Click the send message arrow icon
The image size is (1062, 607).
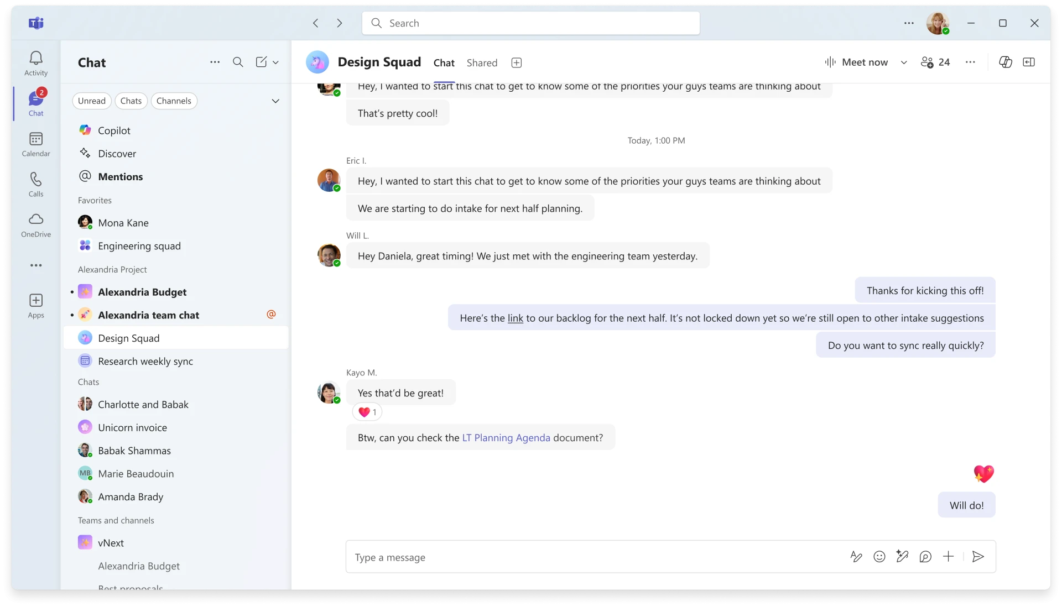[x=978, y=557]
